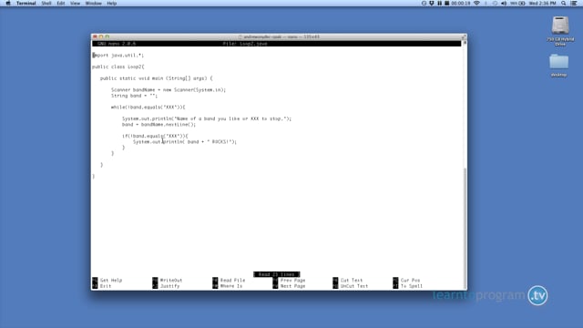Screen dimensions: 583x328
Task: Click the 'Cur Pos' nano shortcut
Action: coord(406,280)
